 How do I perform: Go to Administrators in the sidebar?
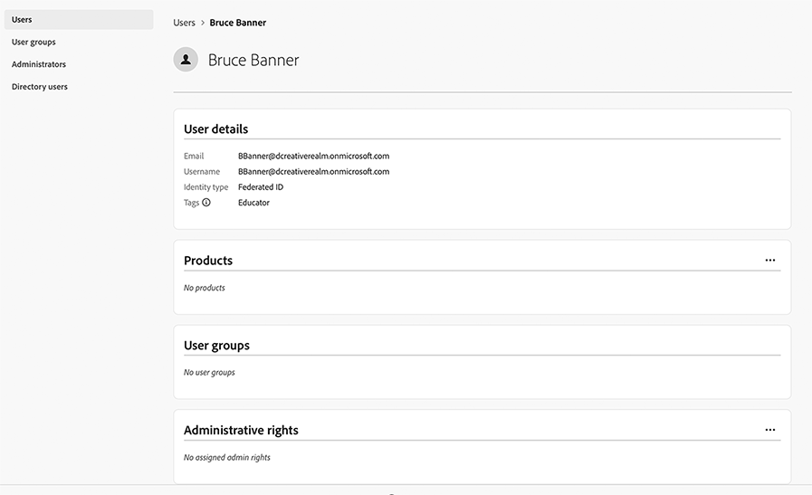[x=39, y=64]
